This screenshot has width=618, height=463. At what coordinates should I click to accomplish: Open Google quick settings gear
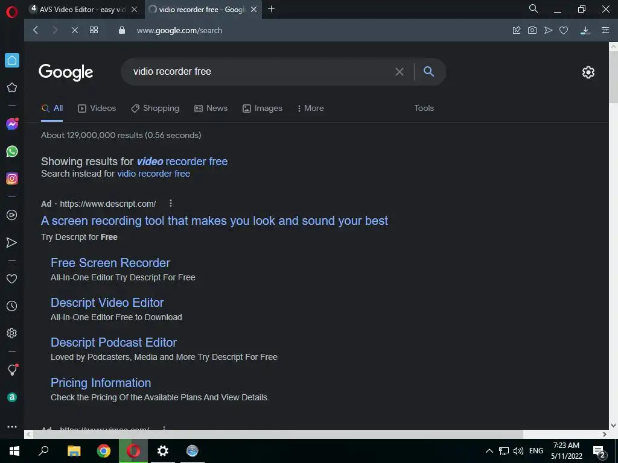click(588, 72)
